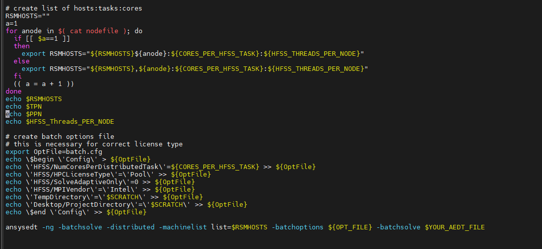Click the 'then' keyword

22,46
